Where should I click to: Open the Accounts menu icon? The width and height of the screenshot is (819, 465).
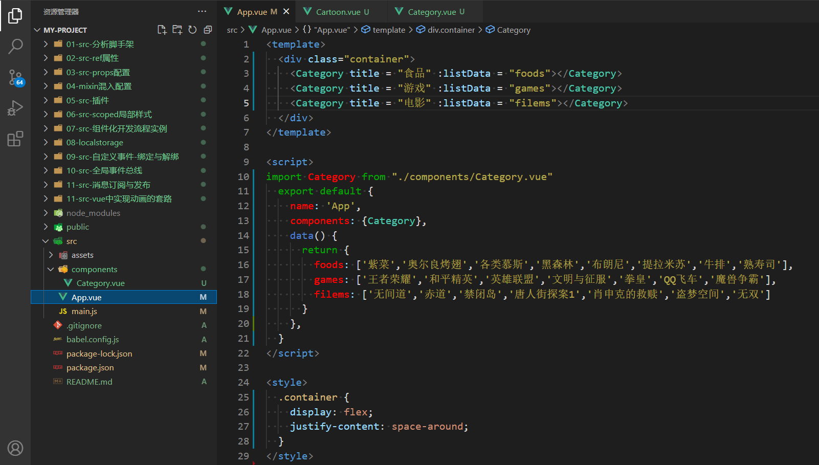(x=15, y=448)
